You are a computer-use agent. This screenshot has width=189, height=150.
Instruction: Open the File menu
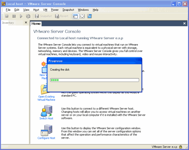(8, 10)
